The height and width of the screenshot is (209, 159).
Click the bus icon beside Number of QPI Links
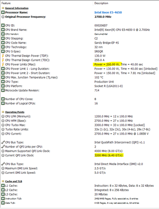(x=3, y=147)
